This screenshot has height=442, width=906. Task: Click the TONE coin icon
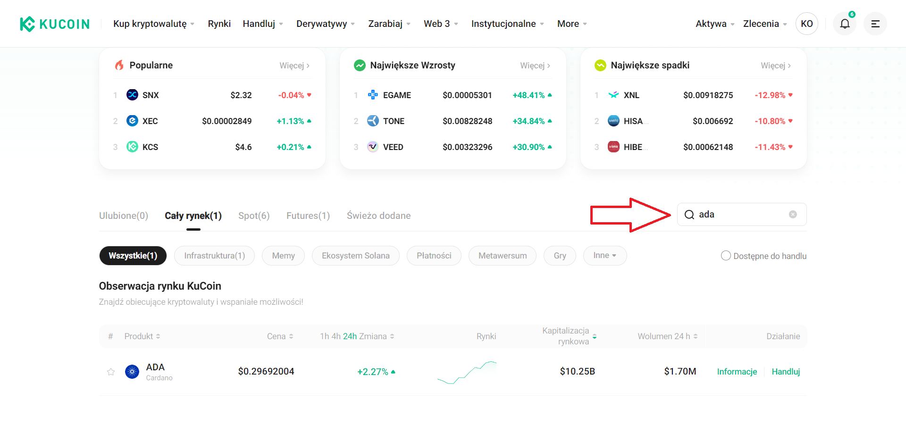pos(373,121)
